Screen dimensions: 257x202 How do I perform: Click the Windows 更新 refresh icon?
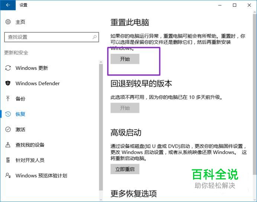[8, 68]
